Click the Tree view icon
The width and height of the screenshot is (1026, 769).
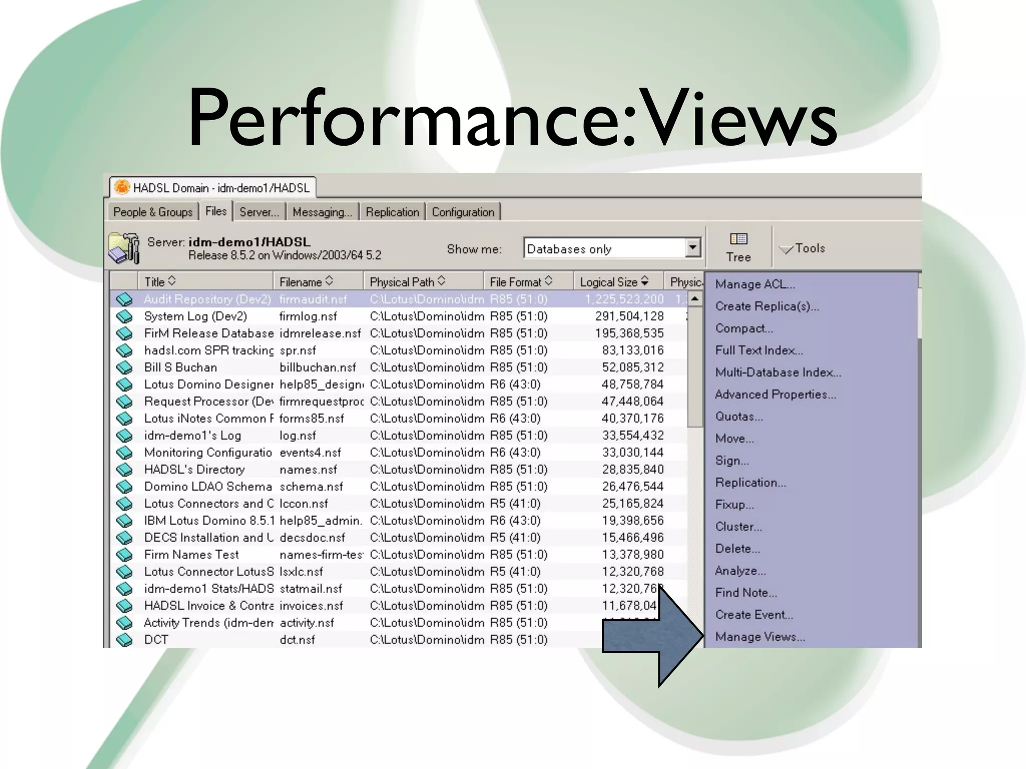[738, 239]
